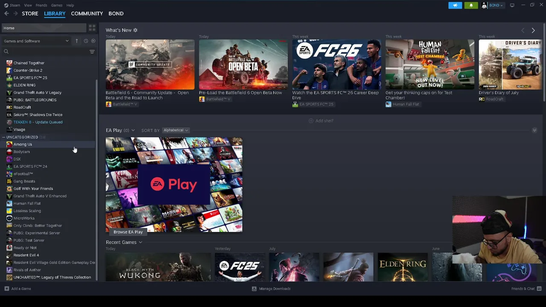546x307 pixels.
Task: Open Battlefield 6 Open Beta news thumbnail
Action: tap(243, 65)
